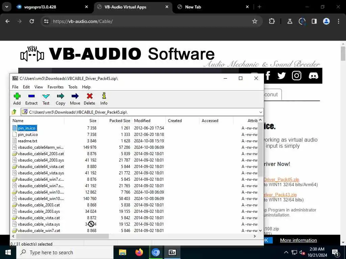The image size is (346, 259).
Task: Click the Type here to search box
Action: point(65,252)
